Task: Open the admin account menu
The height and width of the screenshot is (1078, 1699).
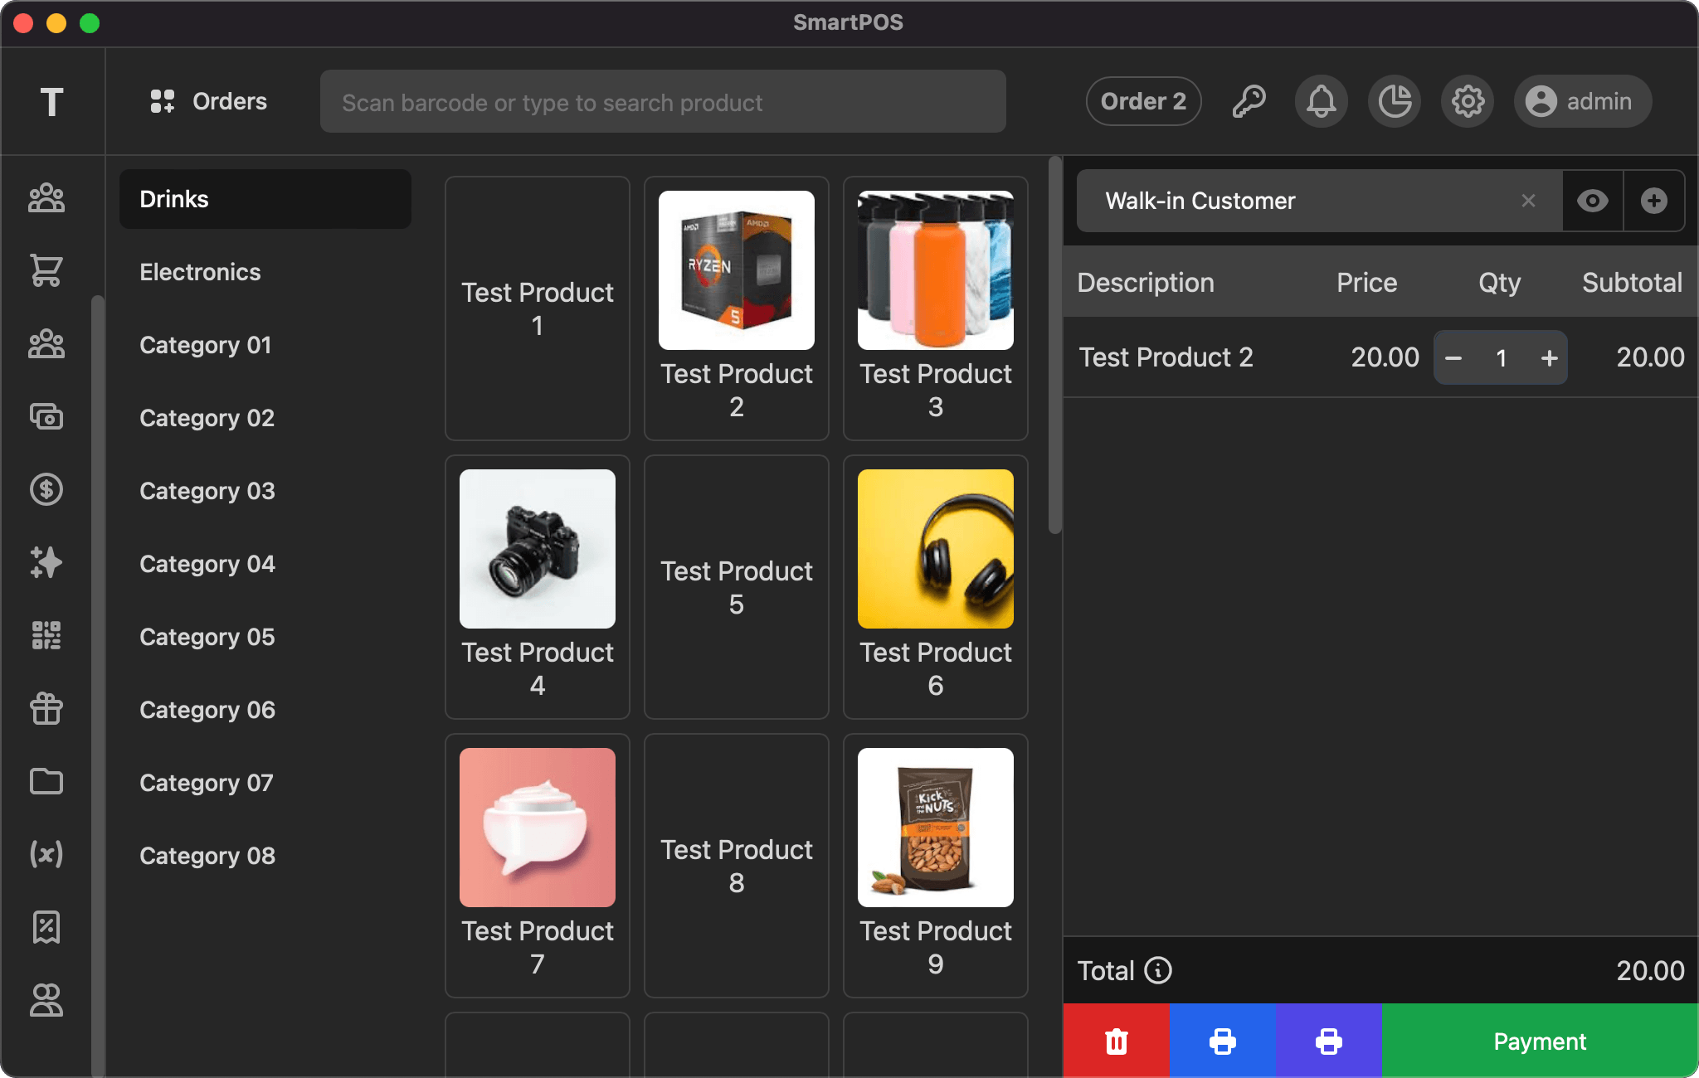Action: click(x=1580, y=101)
